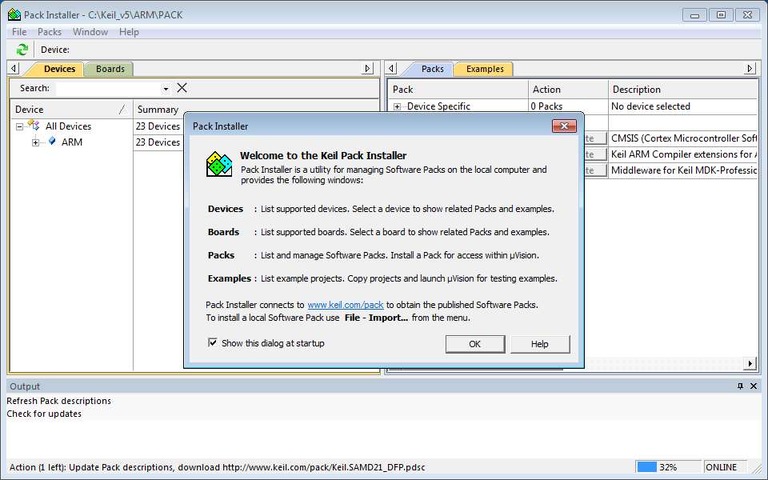The image size is (768, 480).
Task: Expand the Device Specific pack group
Action: tap(397, 106)
